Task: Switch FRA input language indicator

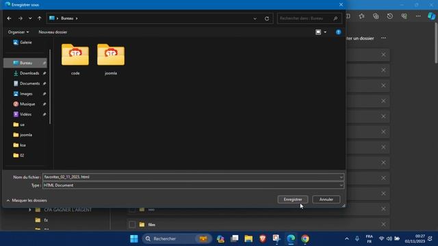Action: pyautogui.click(x=370, y=238)
